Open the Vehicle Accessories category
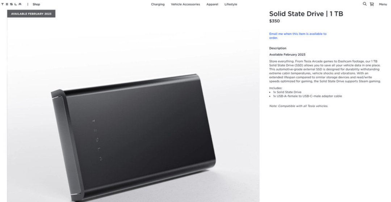The height and width of the screenshot is (202, 391). click(x=185, y=4)
